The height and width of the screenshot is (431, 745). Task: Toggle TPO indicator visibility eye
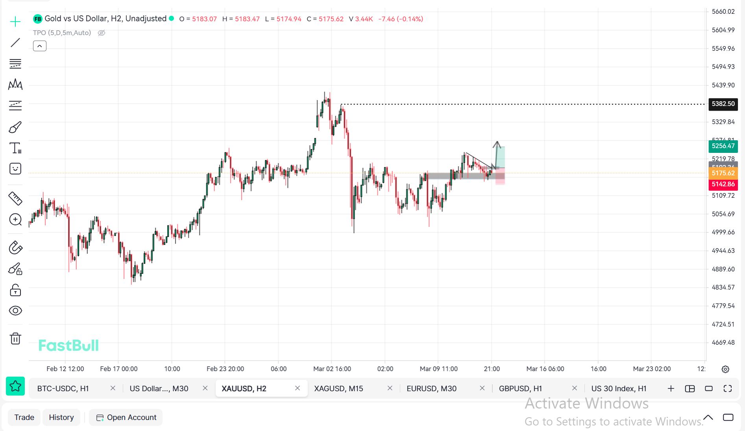(102, 33)
